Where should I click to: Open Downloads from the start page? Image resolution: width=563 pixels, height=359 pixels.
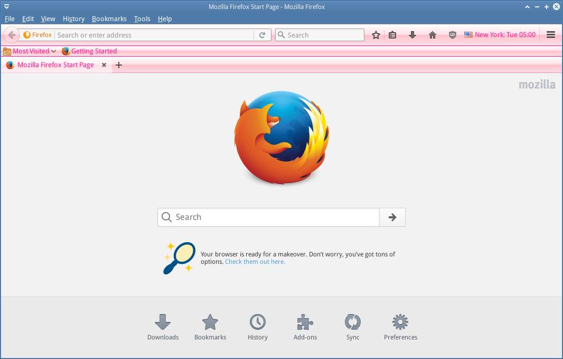pyautogui.click(x=163, y=327)
